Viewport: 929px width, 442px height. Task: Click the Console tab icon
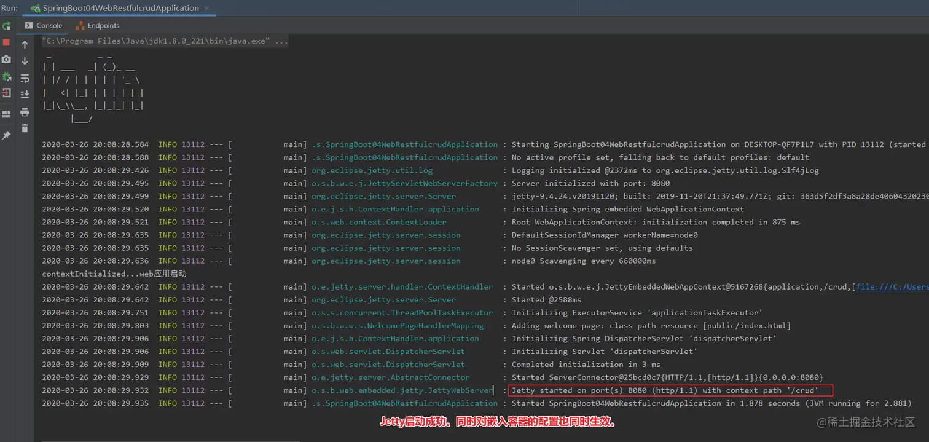tap(29, 25)
